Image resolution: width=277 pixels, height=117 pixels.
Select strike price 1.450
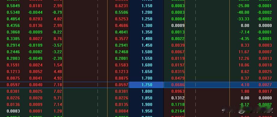pyautogui.click(x=147, y=45)
